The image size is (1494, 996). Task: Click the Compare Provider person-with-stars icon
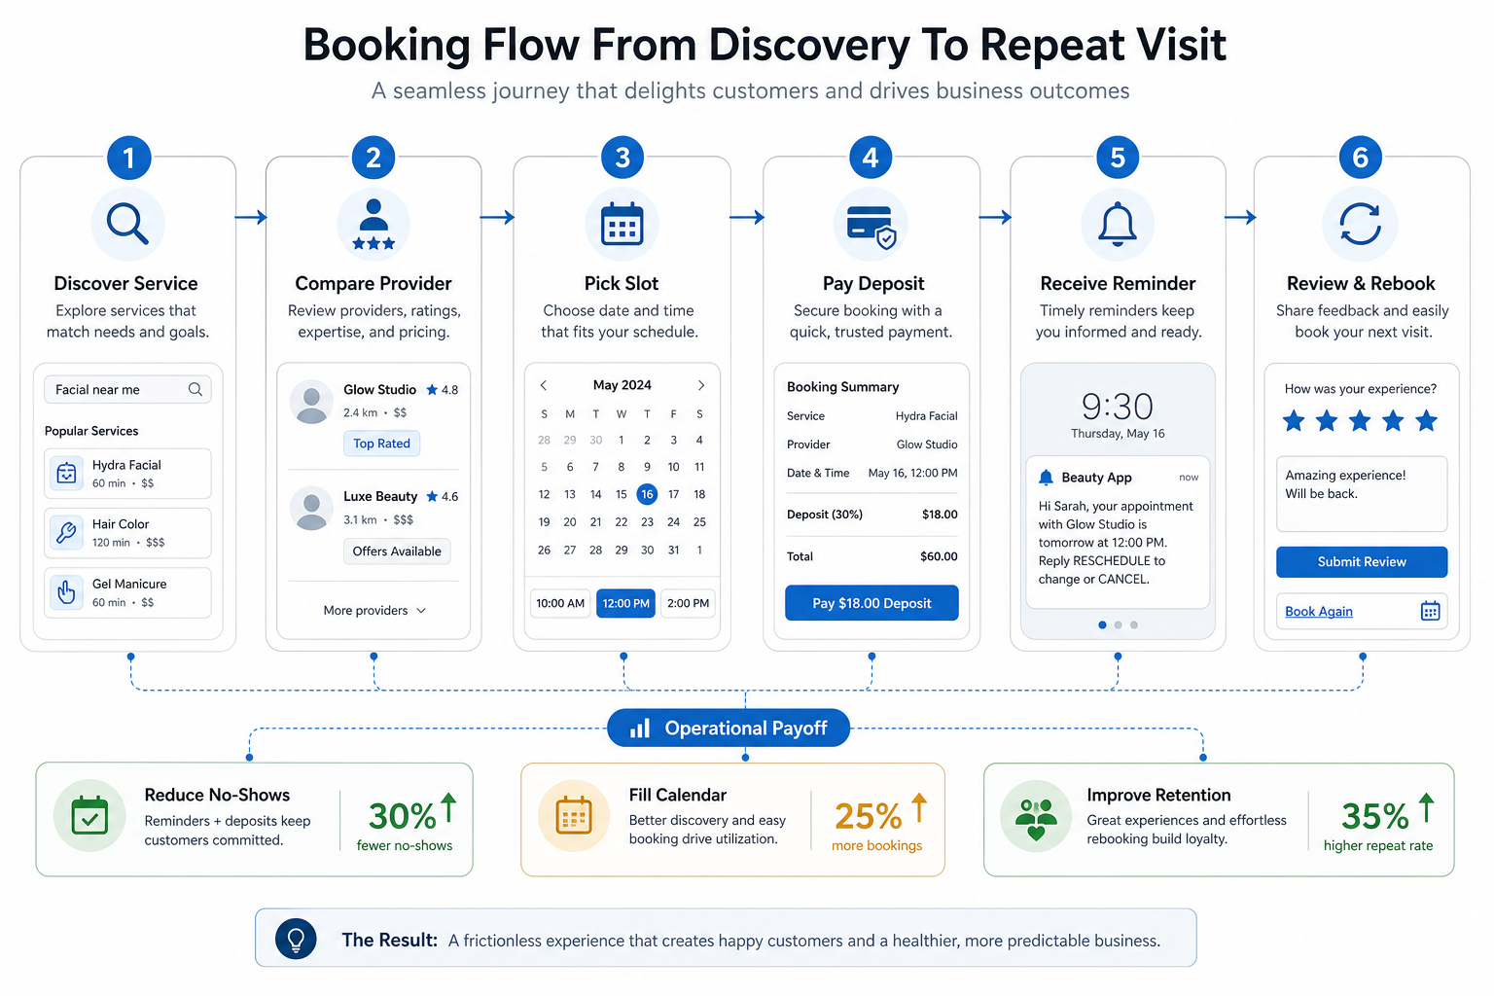click(x=373, y=224)
